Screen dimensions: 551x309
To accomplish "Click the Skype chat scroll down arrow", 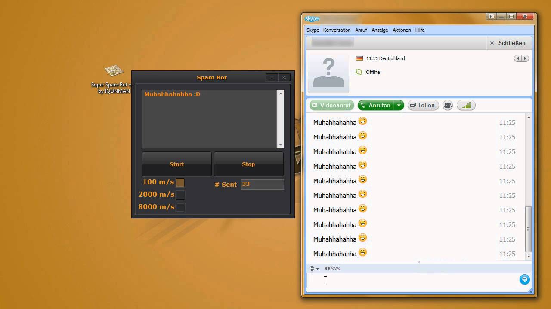I will click(529, 256).
